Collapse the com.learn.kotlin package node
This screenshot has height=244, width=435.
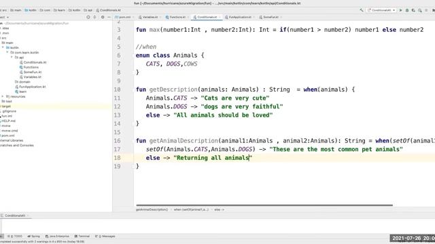[7, 53]
